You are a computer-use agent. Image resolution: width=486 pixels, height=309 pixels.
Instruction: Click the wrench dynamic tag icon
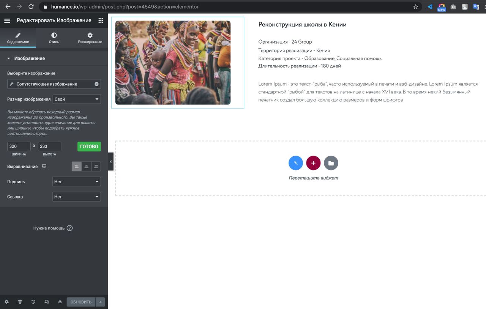[11, 84]
